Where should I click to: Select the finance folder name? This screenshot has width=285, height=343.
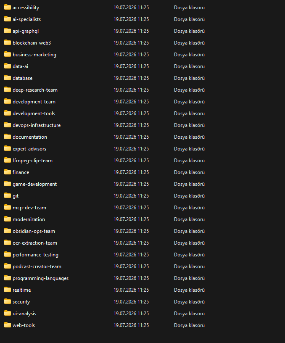pyautogui.click(x=21, y=172)
